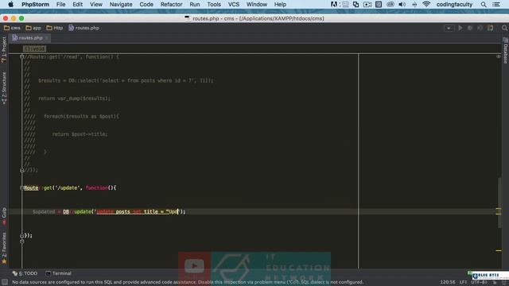This screenshot has width=509, height=286.
Task: Select the routes.php breadcrumb item
Action: point(84,28)
